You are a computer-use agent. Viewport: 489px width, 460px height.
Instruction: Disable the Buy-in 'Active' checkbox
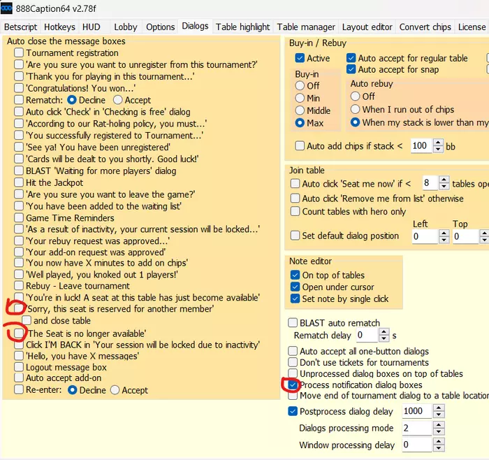[x=300, y=59]
